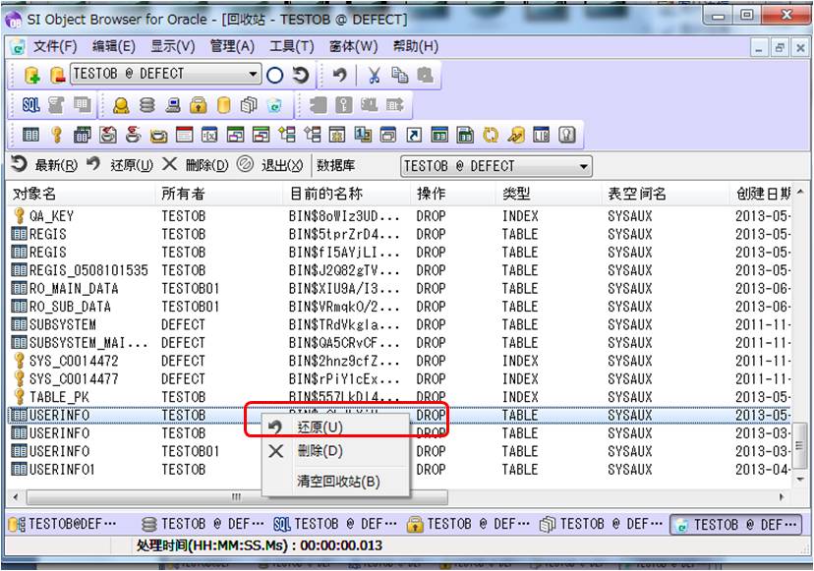
Task: Click the yellow padlock lock icon
Action: pyautogui.click(x=198, y=105)
